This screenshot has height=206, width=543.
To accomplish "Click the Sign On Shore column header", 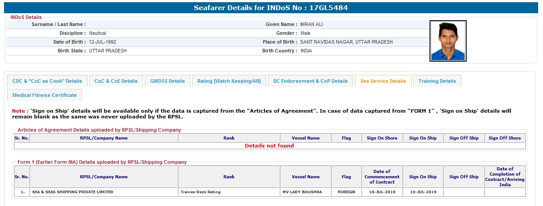I will 382,138.
